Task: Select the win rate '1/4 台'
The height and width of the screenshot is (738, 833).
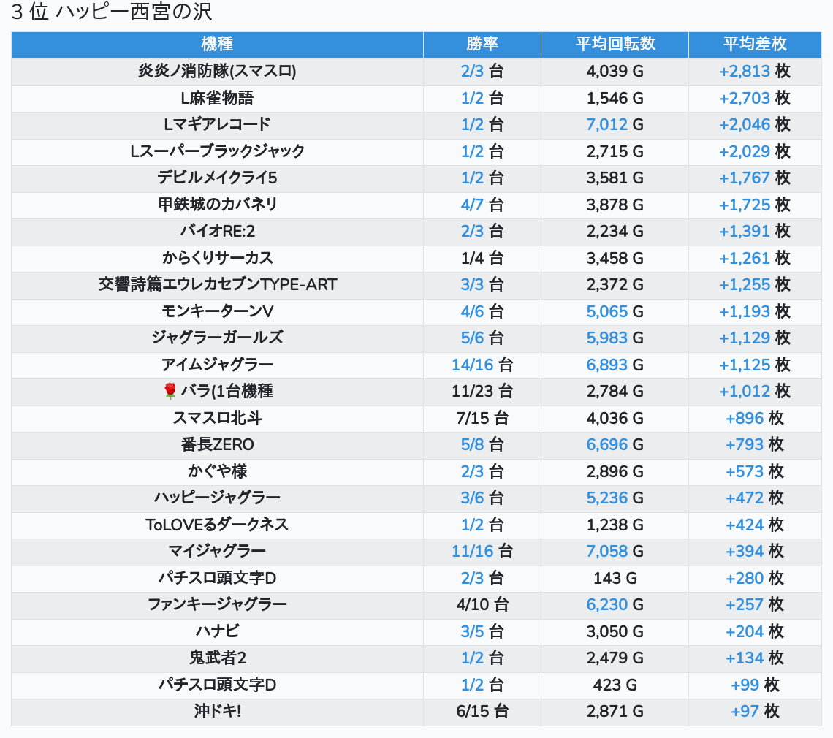Action: pos(482,258)
